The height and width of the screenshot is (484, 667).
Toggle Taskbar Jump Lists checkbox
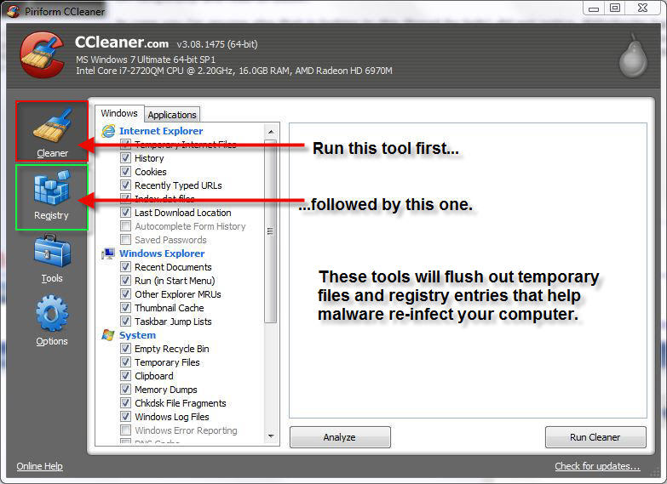coord(125,322)
